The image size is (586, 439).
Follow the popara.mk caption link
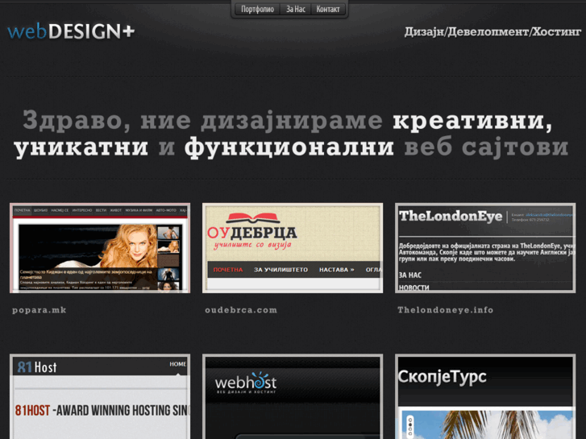coord(39,310)
